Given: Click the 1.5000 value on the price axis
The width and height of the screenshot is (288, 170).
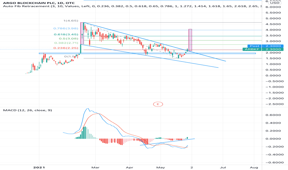Looking at the screenshot, I should click(x=273, y=58).
